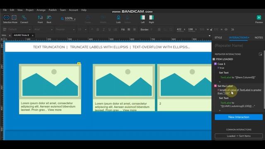Click the zoom magnifier icon
Viewport: 265px width, 149px height.
pyautogui.click(x=62, y=19)
